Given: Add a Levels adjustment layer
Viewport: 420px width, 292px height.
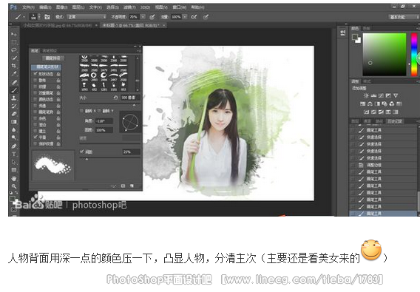Looking at the screenshot, I should [373, 95].
